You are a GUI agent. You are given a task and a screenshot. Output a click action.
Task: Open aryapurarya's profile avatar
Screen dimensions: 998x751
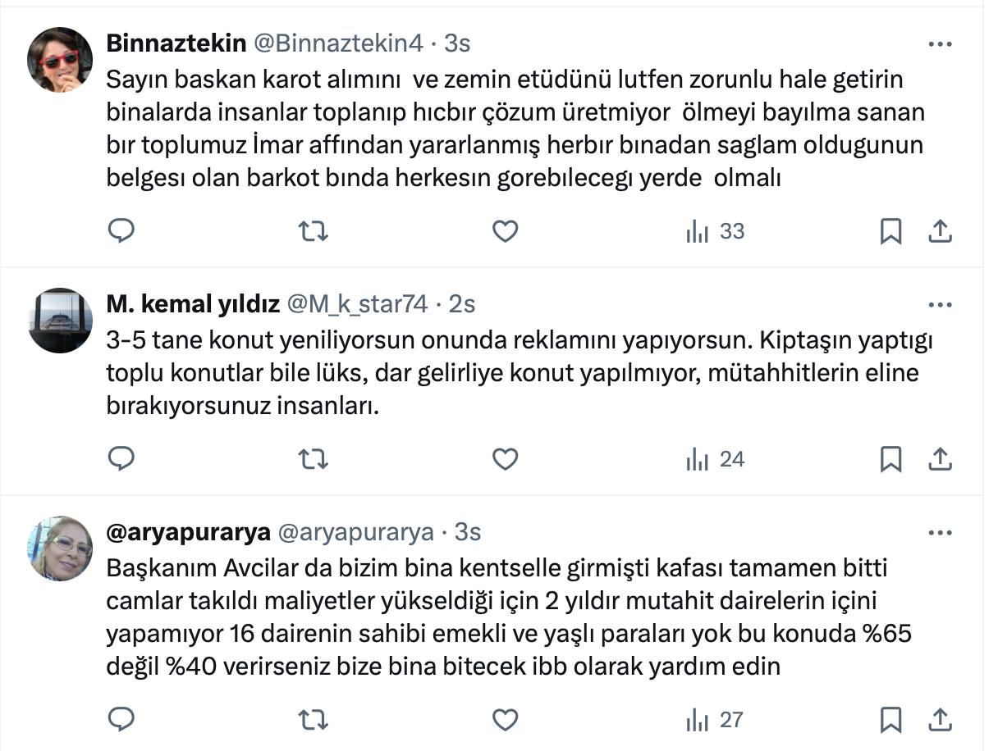click(x=60, y=549)
